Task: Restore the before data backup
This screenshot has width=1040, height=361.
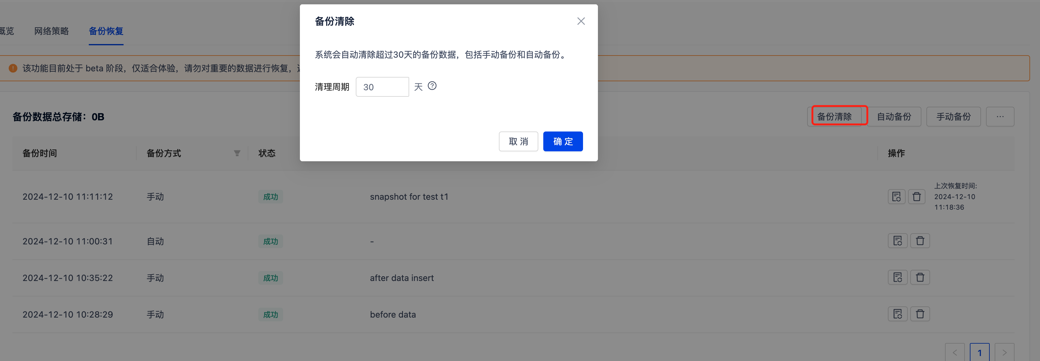Action: [898, 314]
